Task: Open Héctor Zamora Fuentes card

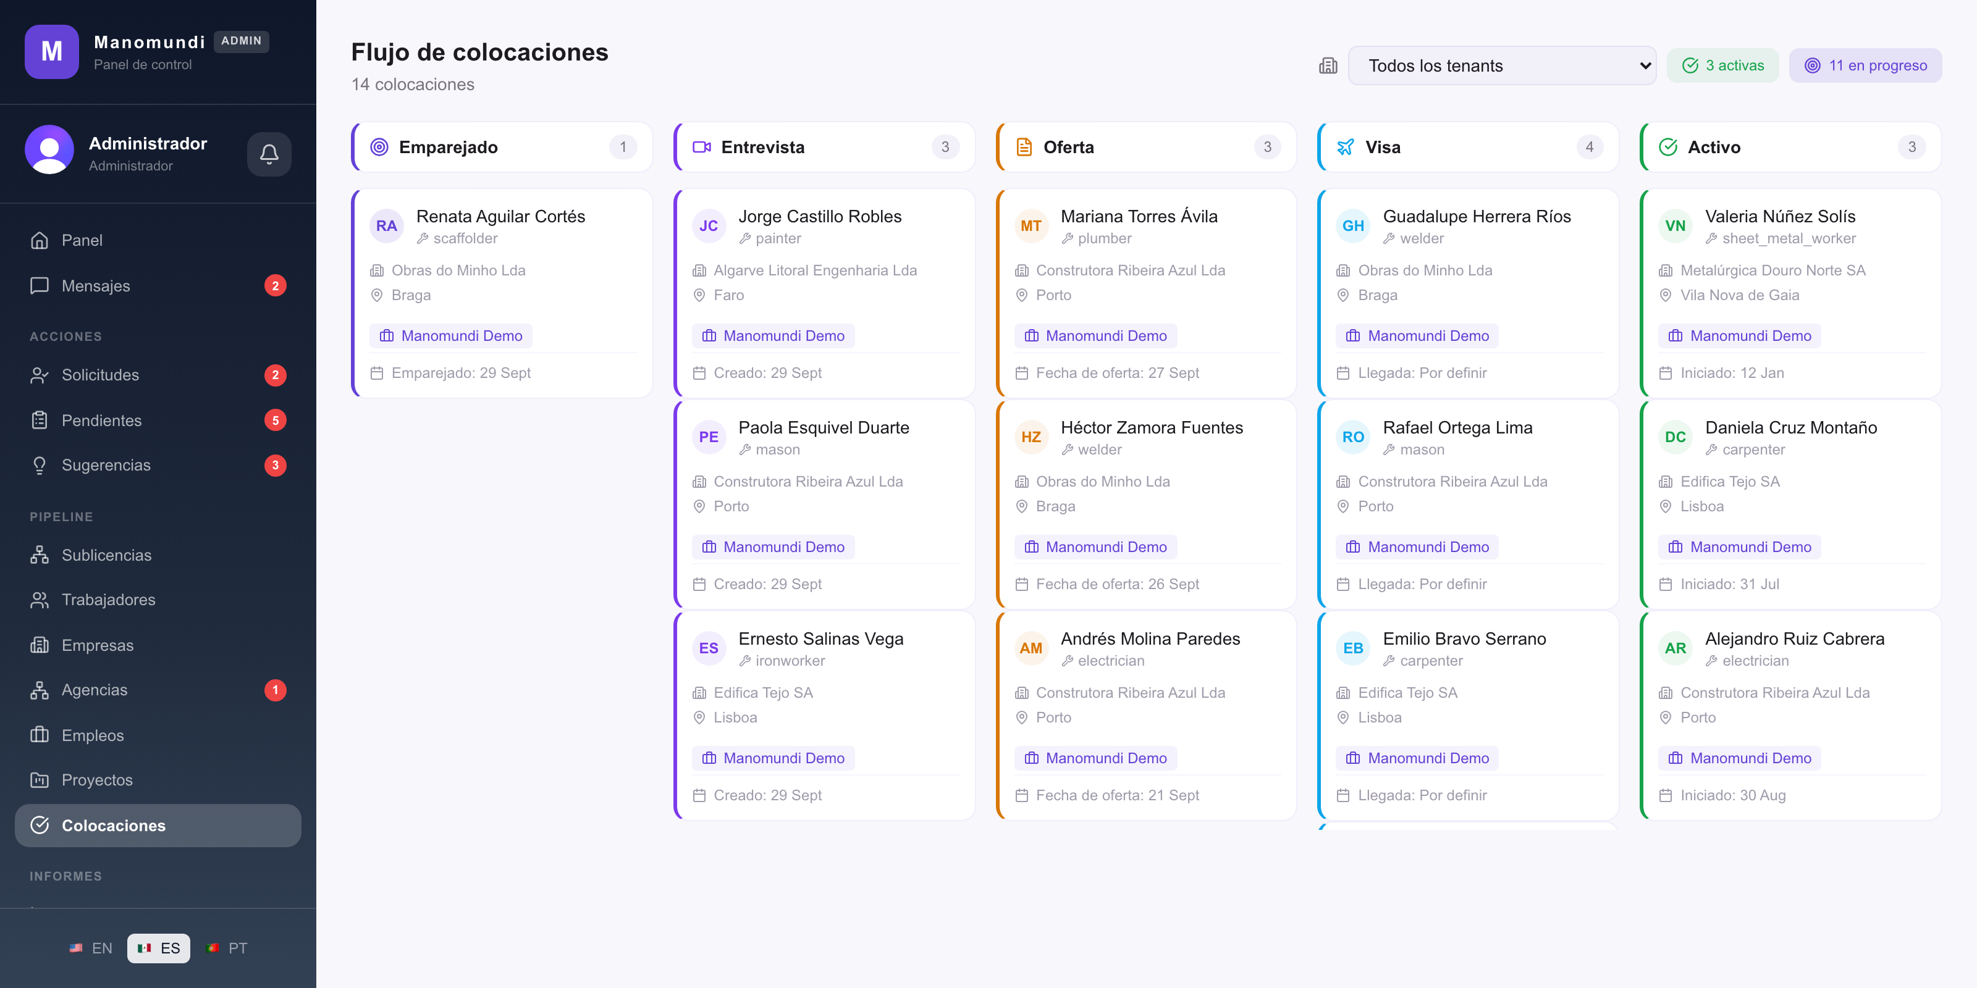Action: coord(1147,504)
